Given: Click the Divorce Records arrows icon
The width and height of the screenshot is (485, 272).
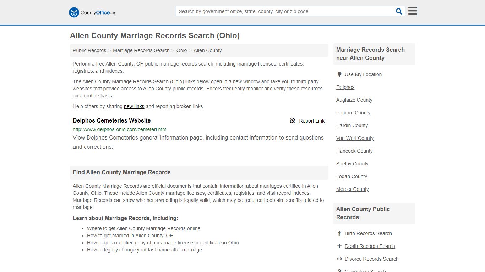Looking at the screenshot, I should 339,259.
